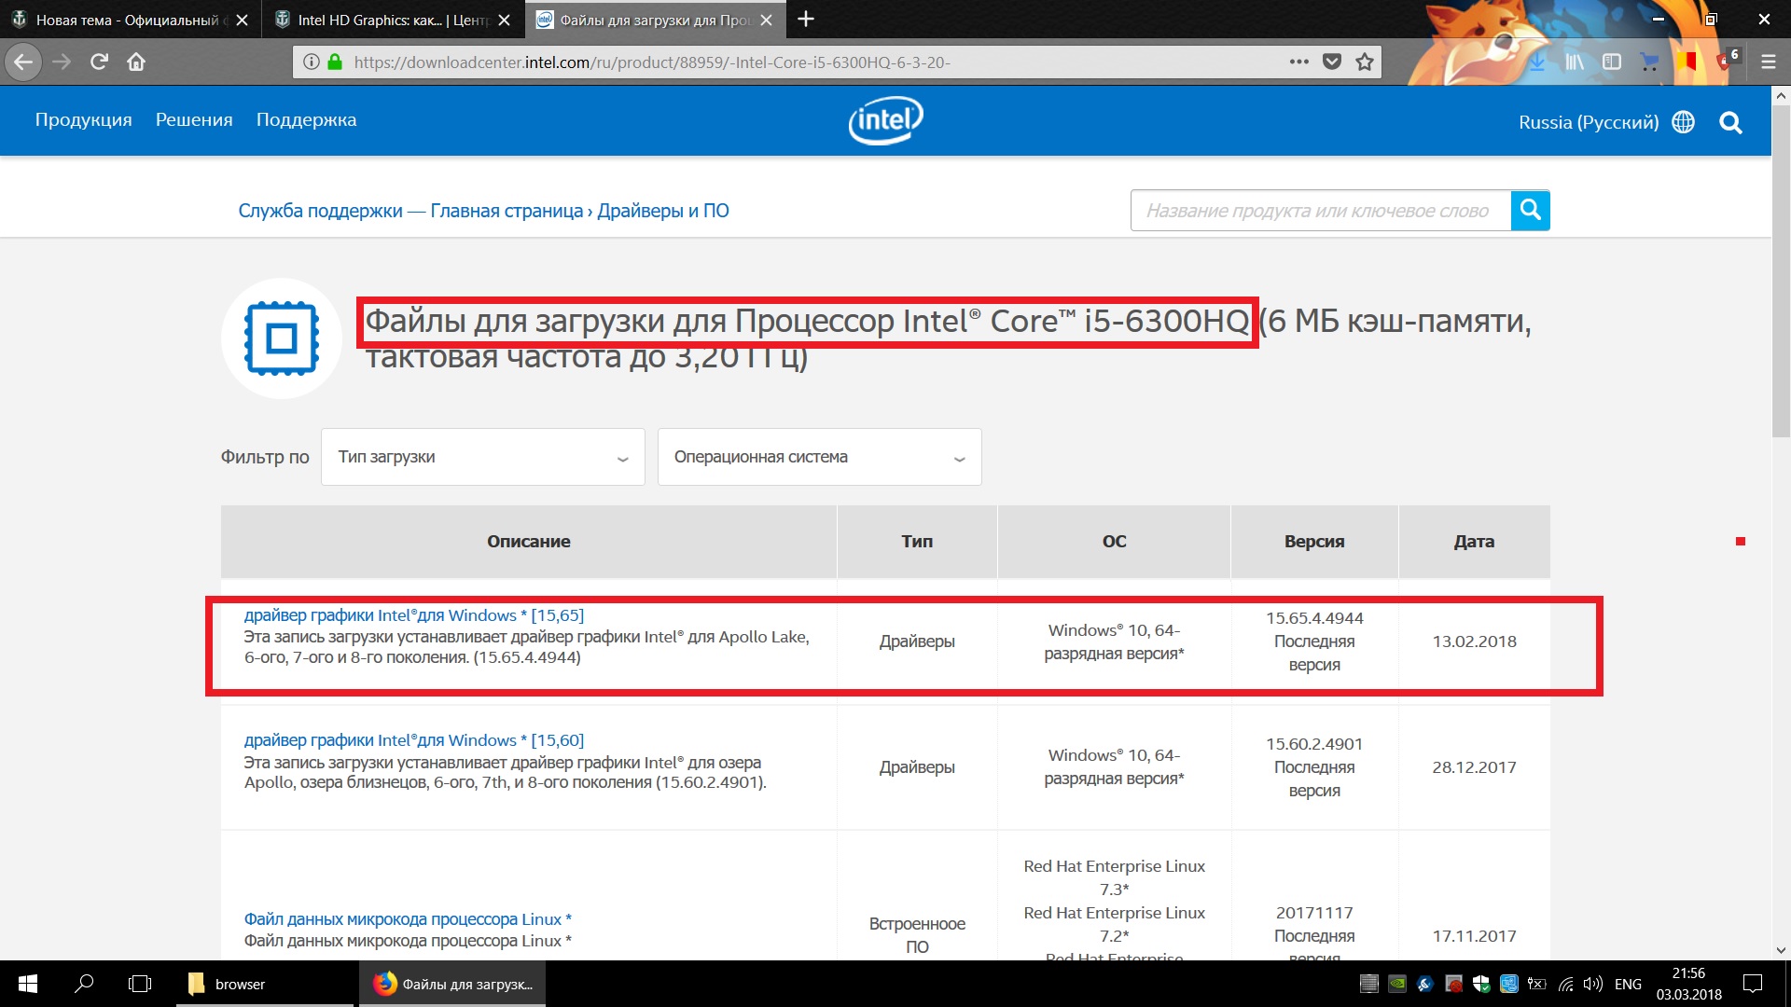Viewport: 1791px width, 1007px height.
Task: Open the Firefox hamburger menu
Action: (x=1768, y=62)
